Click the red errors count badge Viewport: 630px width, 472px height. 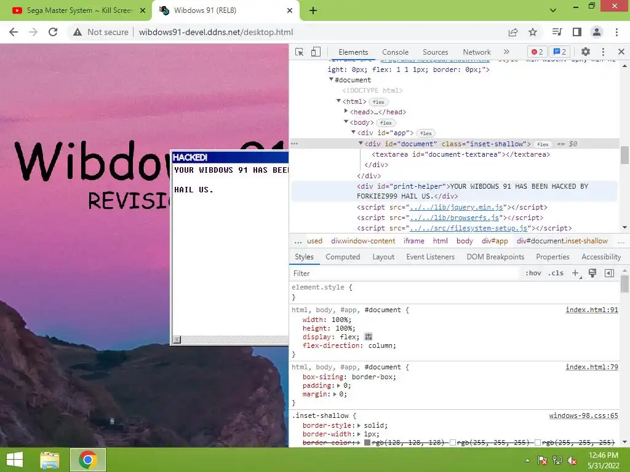point(537,52)
